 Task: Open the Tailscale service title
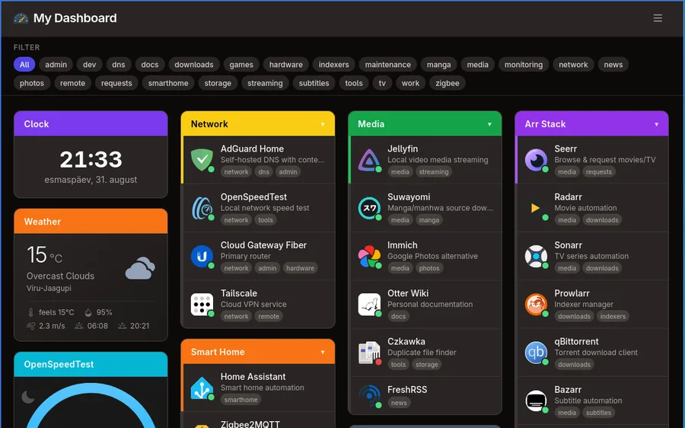pos(238,293)
